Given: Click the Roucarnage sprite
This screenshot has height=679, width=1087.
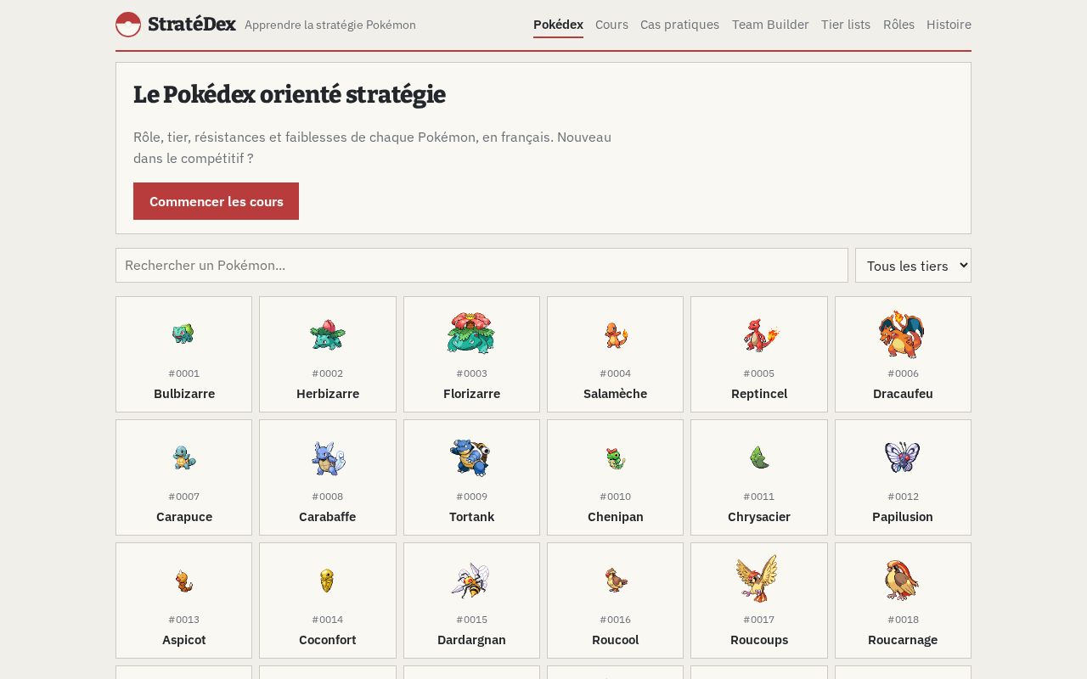Looking at the screenshot, I should click(903, 580).
